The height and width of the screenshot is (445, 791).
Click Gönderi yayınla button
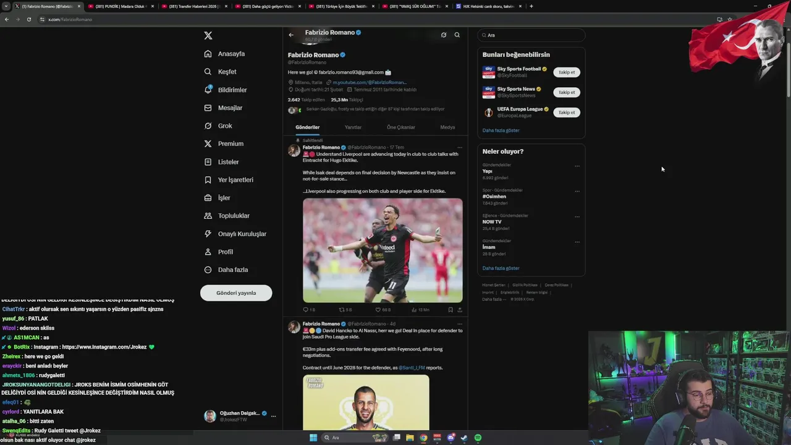(x=236, y=293)
